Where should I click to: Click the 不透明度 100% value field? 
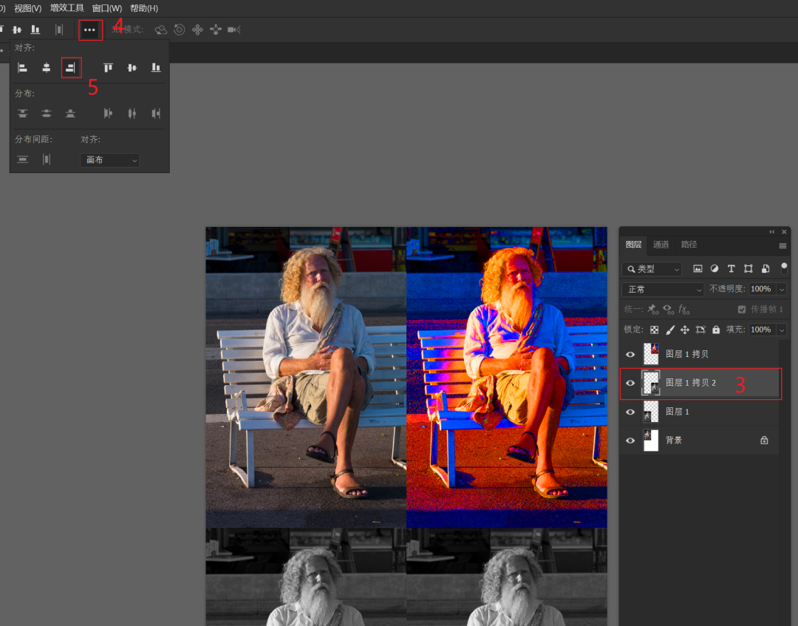tap(761, 289)
